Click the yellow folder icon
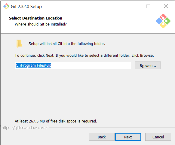This screenshot has width=175, height=145. point(19,44)
